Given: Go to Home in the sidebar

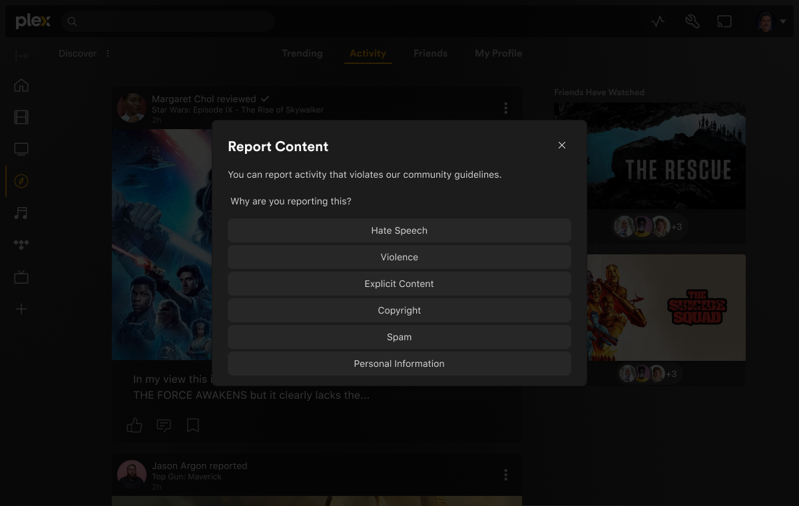Looking at the screenshot, I should pos(21,85).
